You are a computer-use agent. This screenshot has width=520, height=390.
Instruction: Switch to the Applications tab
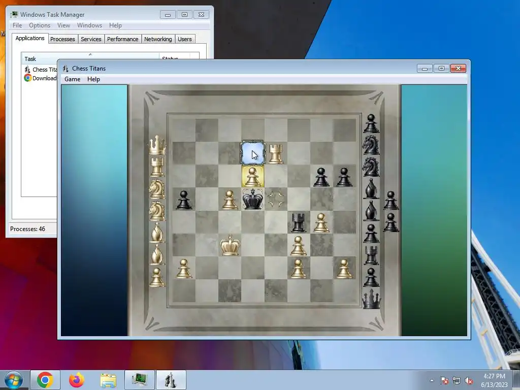tap(30, 38)
